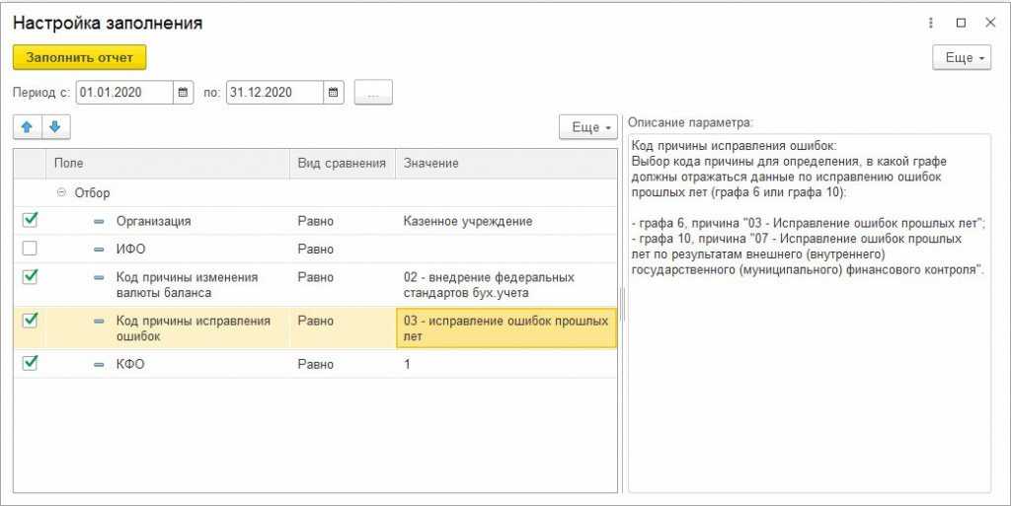The image size is (1011, 506).
Task: Open calendar for period start date
Action: (x=183, y=92)
